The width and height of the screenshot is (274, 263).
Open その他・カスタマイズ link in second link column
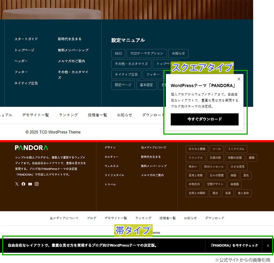tap(73, 75)
